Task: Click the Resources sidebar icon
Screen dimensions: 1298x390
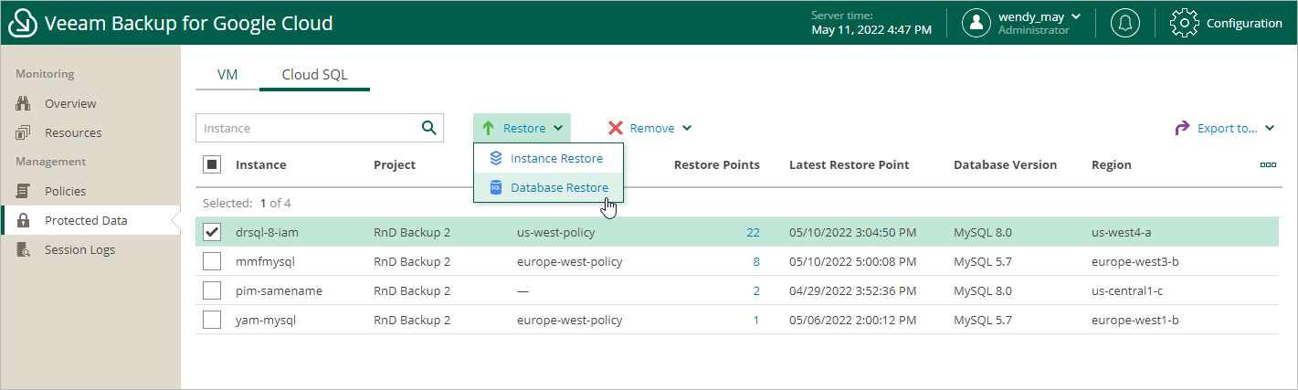Action: click(x=25, y=132)
